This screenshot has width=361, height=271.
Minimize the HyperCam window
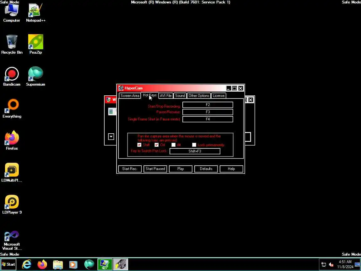[x=228, y=88]
